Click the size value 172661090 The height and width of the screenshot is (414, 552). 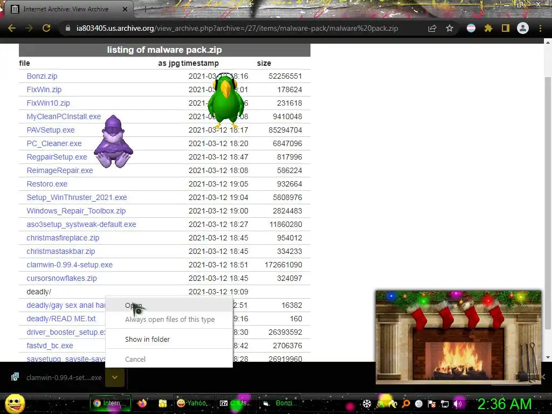pyautogui.click(x=284, y=265)
